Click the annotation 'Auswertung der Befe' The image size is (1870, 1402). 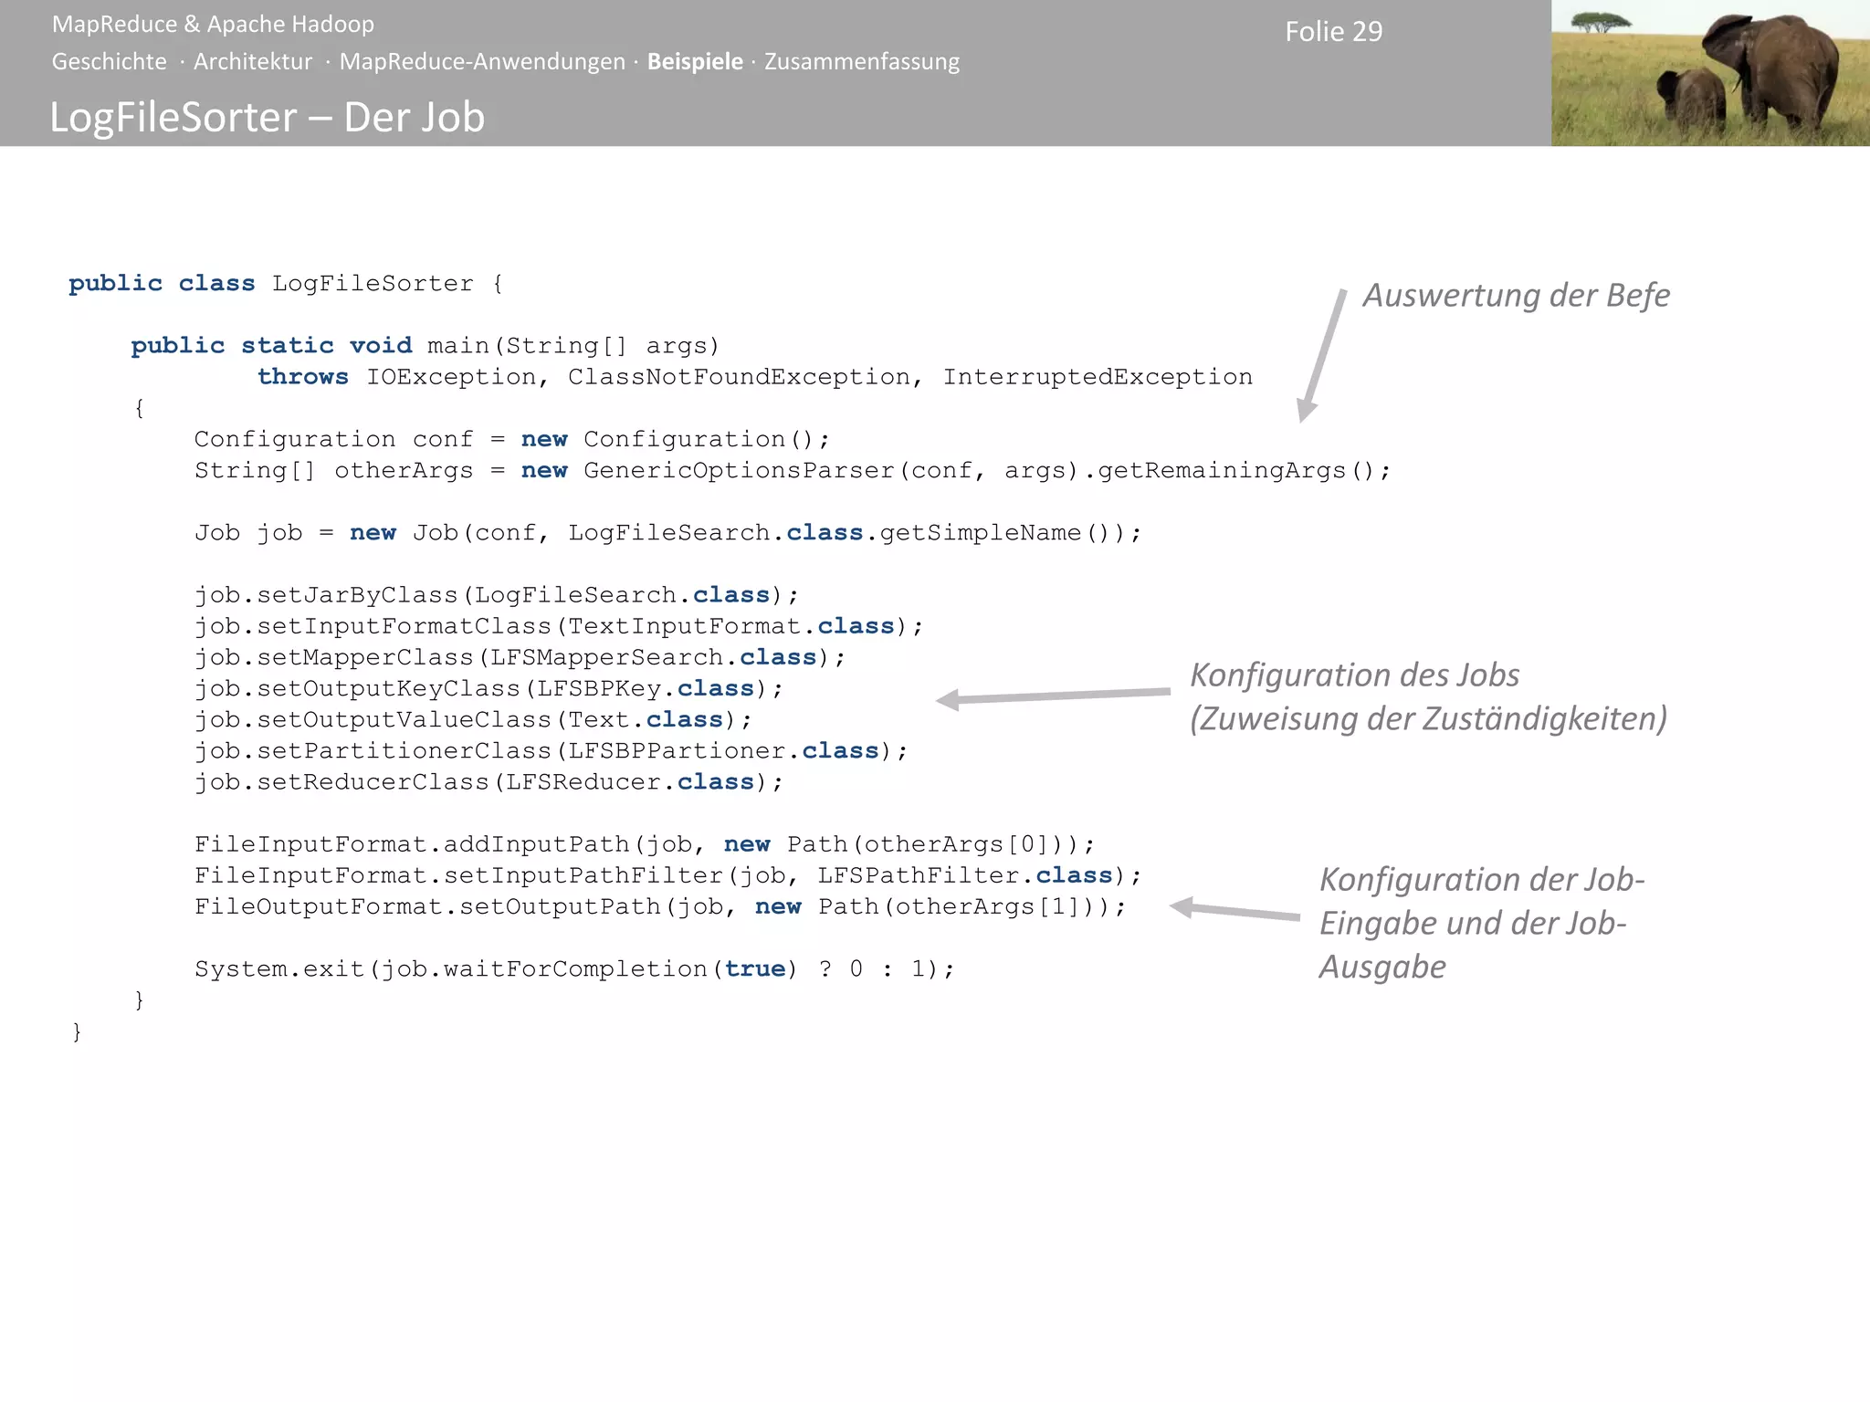(1517, 296)
